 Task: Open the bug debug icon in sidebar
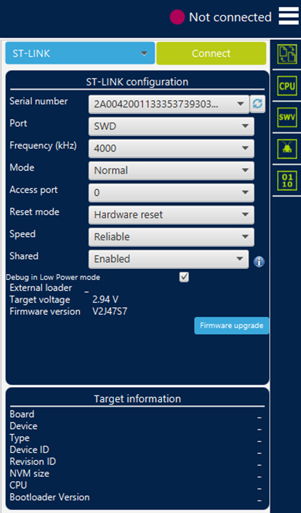pos(287,149)
